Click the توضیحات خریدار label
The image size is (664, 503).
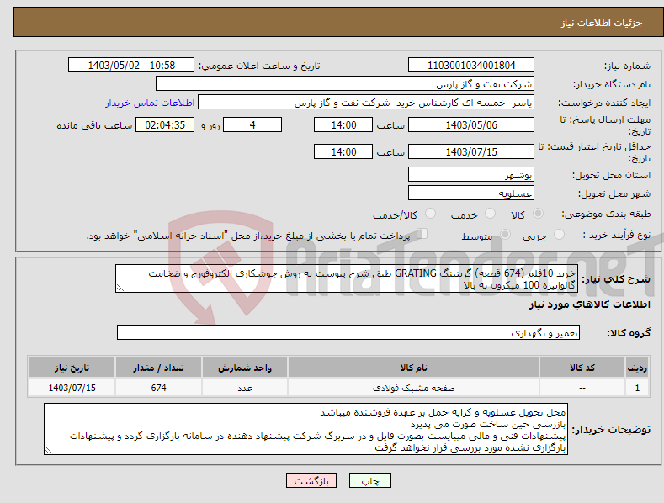point(611,430)
